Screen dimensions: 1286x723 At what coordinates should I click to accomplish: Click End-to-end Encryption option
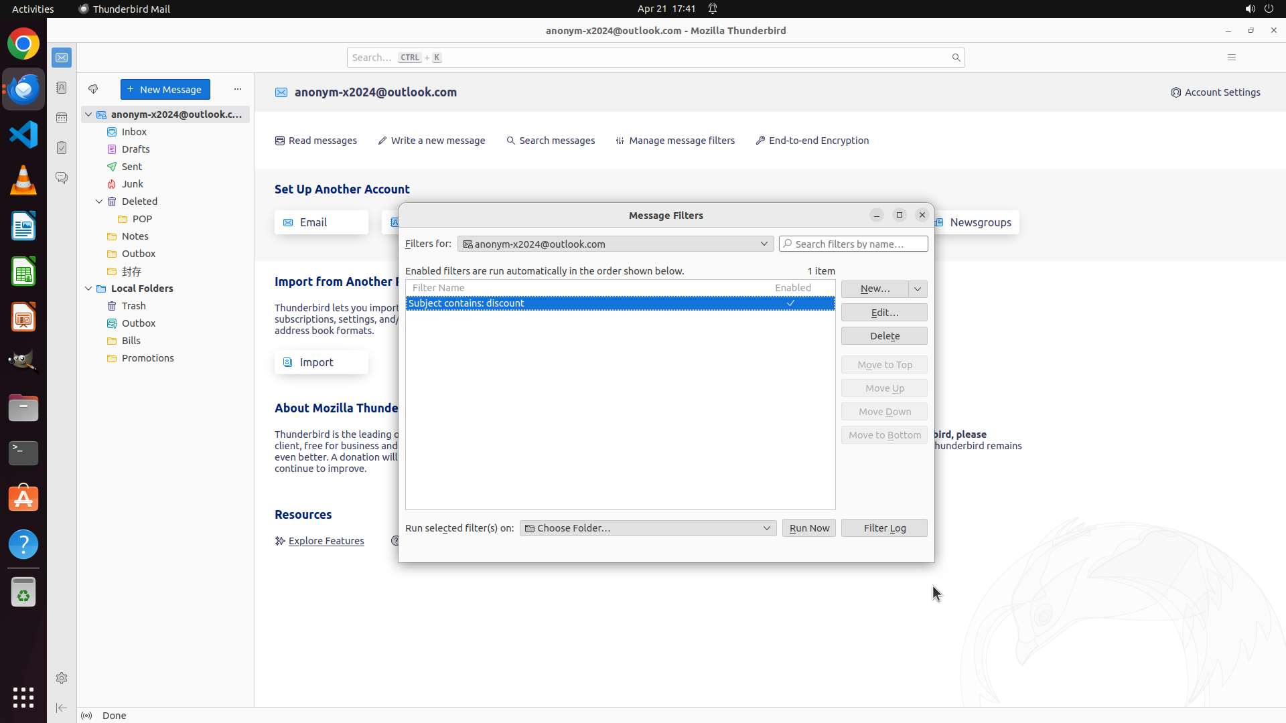812,141
